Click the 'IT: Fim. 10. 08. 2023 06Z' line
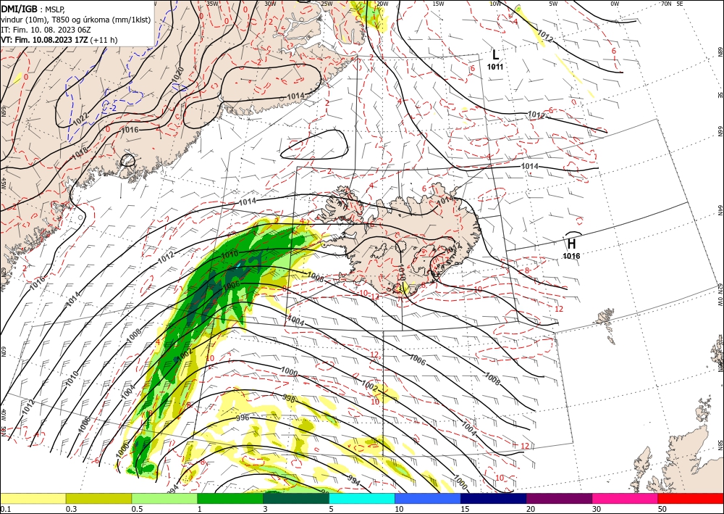724x514 pixels. click(x=46, y=30)
